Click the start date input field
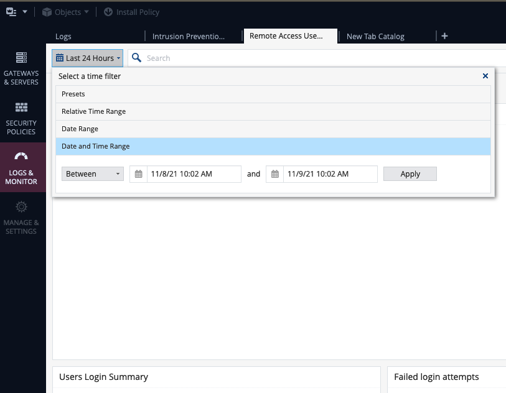The height and width of the screenshot is (393, 506). (x=193, y=174)
